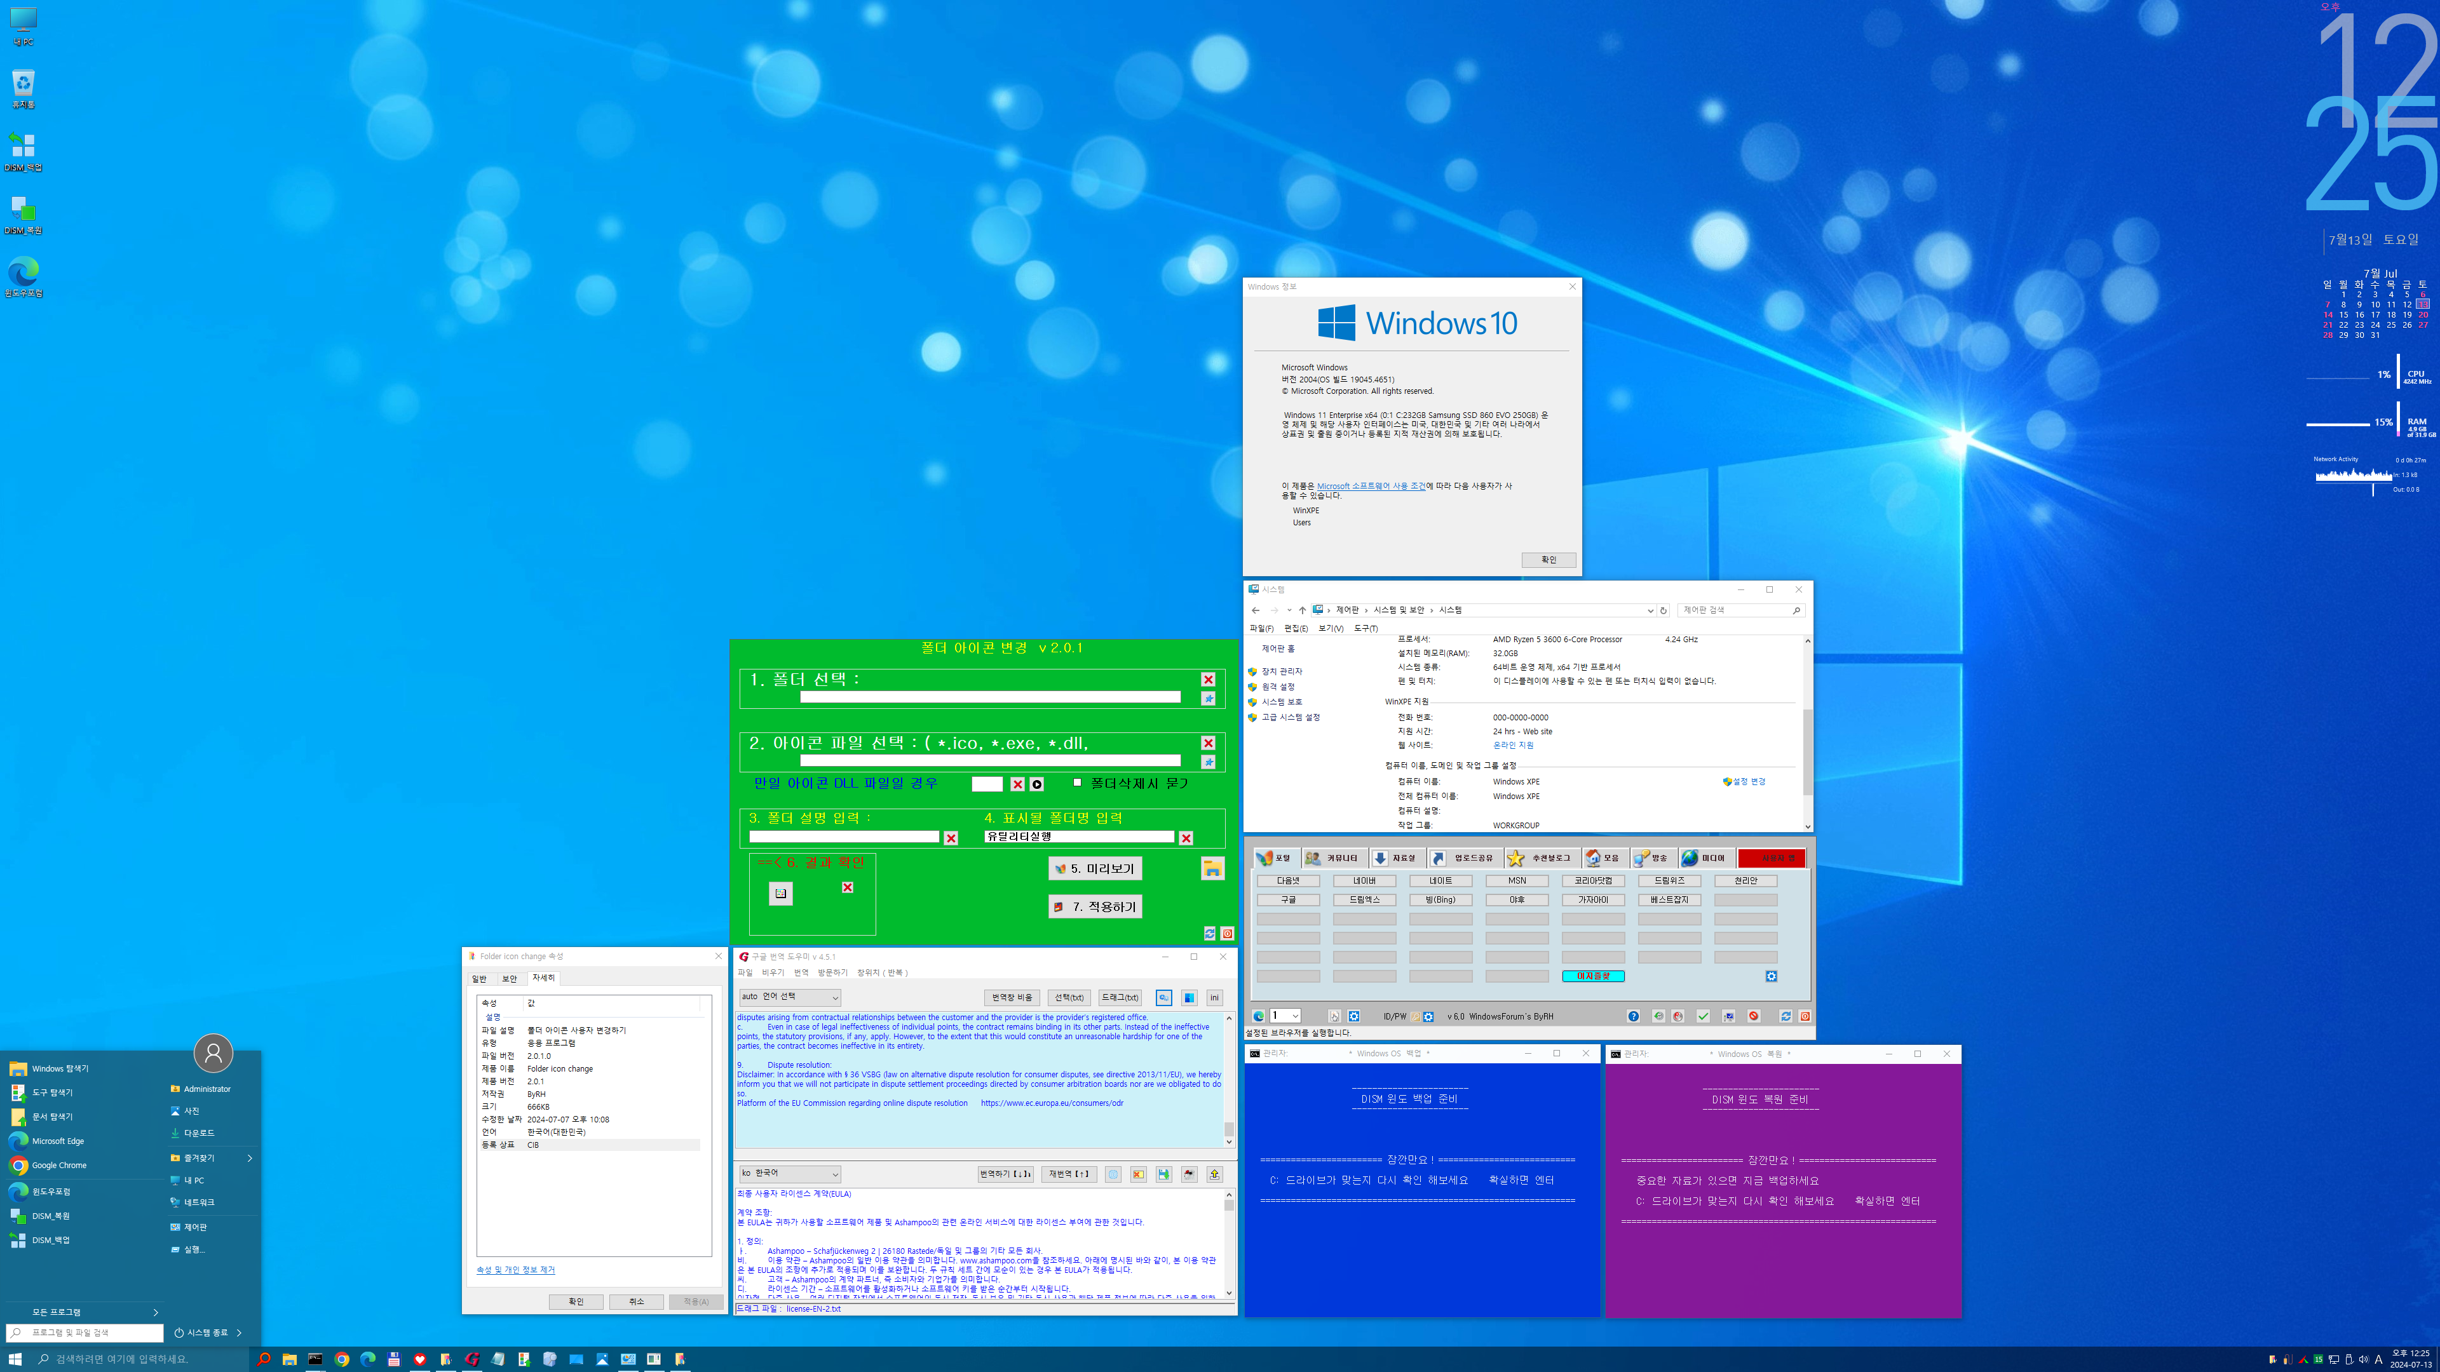Click the result check grid icon under '6. 결과 확인'
This screenshot has width=2440, height=1372.
click(x=780, y=893)
